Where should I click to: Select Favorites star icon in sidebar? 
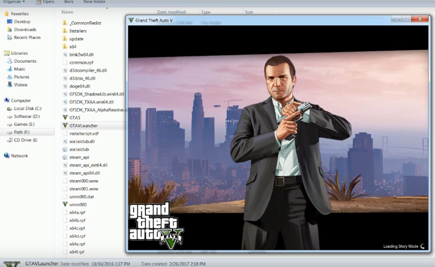(7, 14)
